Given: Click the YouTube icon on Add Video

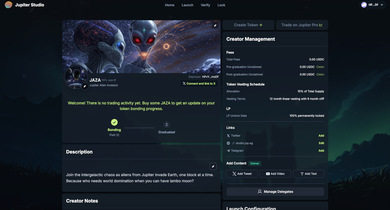Looking at the screenshot, I should point(268,174).
